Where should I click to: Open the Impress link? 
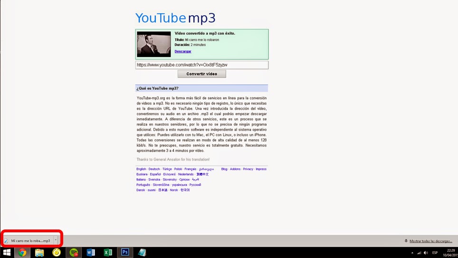[261, 169]
